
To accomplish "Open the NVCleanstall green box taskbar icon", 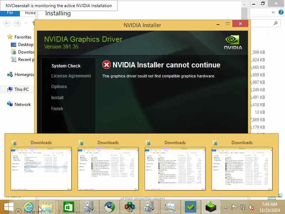I will [x=211, y=207].
